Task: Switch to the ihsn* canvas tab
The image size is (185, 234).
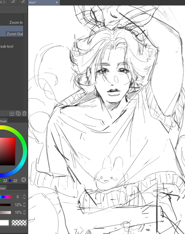Action: coord(44,2)
